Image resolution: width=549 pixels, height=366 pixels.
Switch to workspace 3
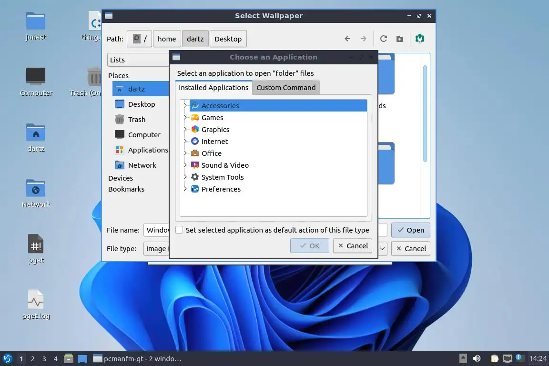44,359
